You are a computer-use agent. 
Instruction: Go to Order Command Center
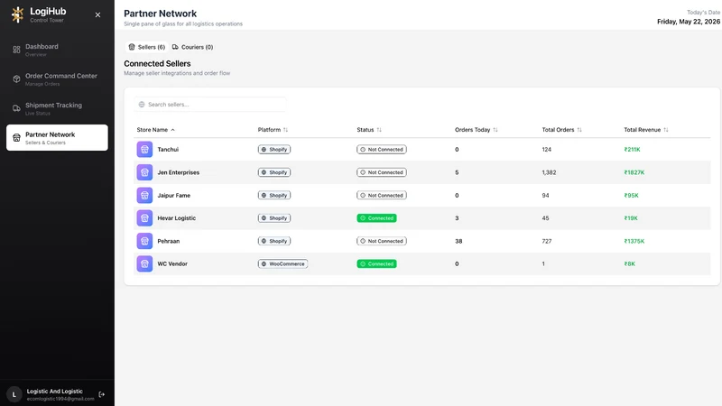coord(57,79)
